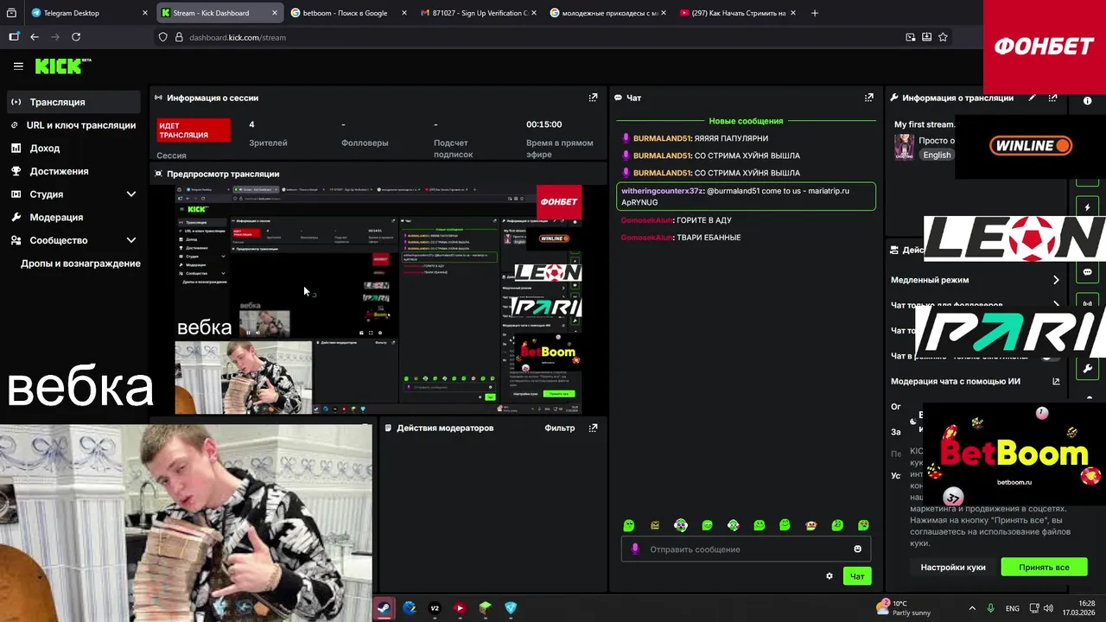The width and height of the screenshot is (1106, 622).
Task: Click username witheringcounterx37z in chat
Action: [x=662, y=191]
